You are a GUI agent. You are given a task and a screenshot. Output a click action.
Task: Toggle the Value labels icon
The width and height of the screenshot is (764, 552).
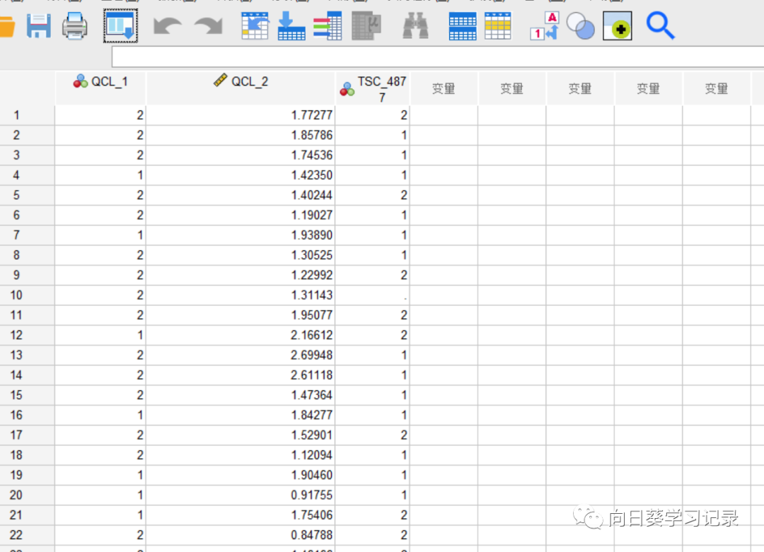(545, 26)
